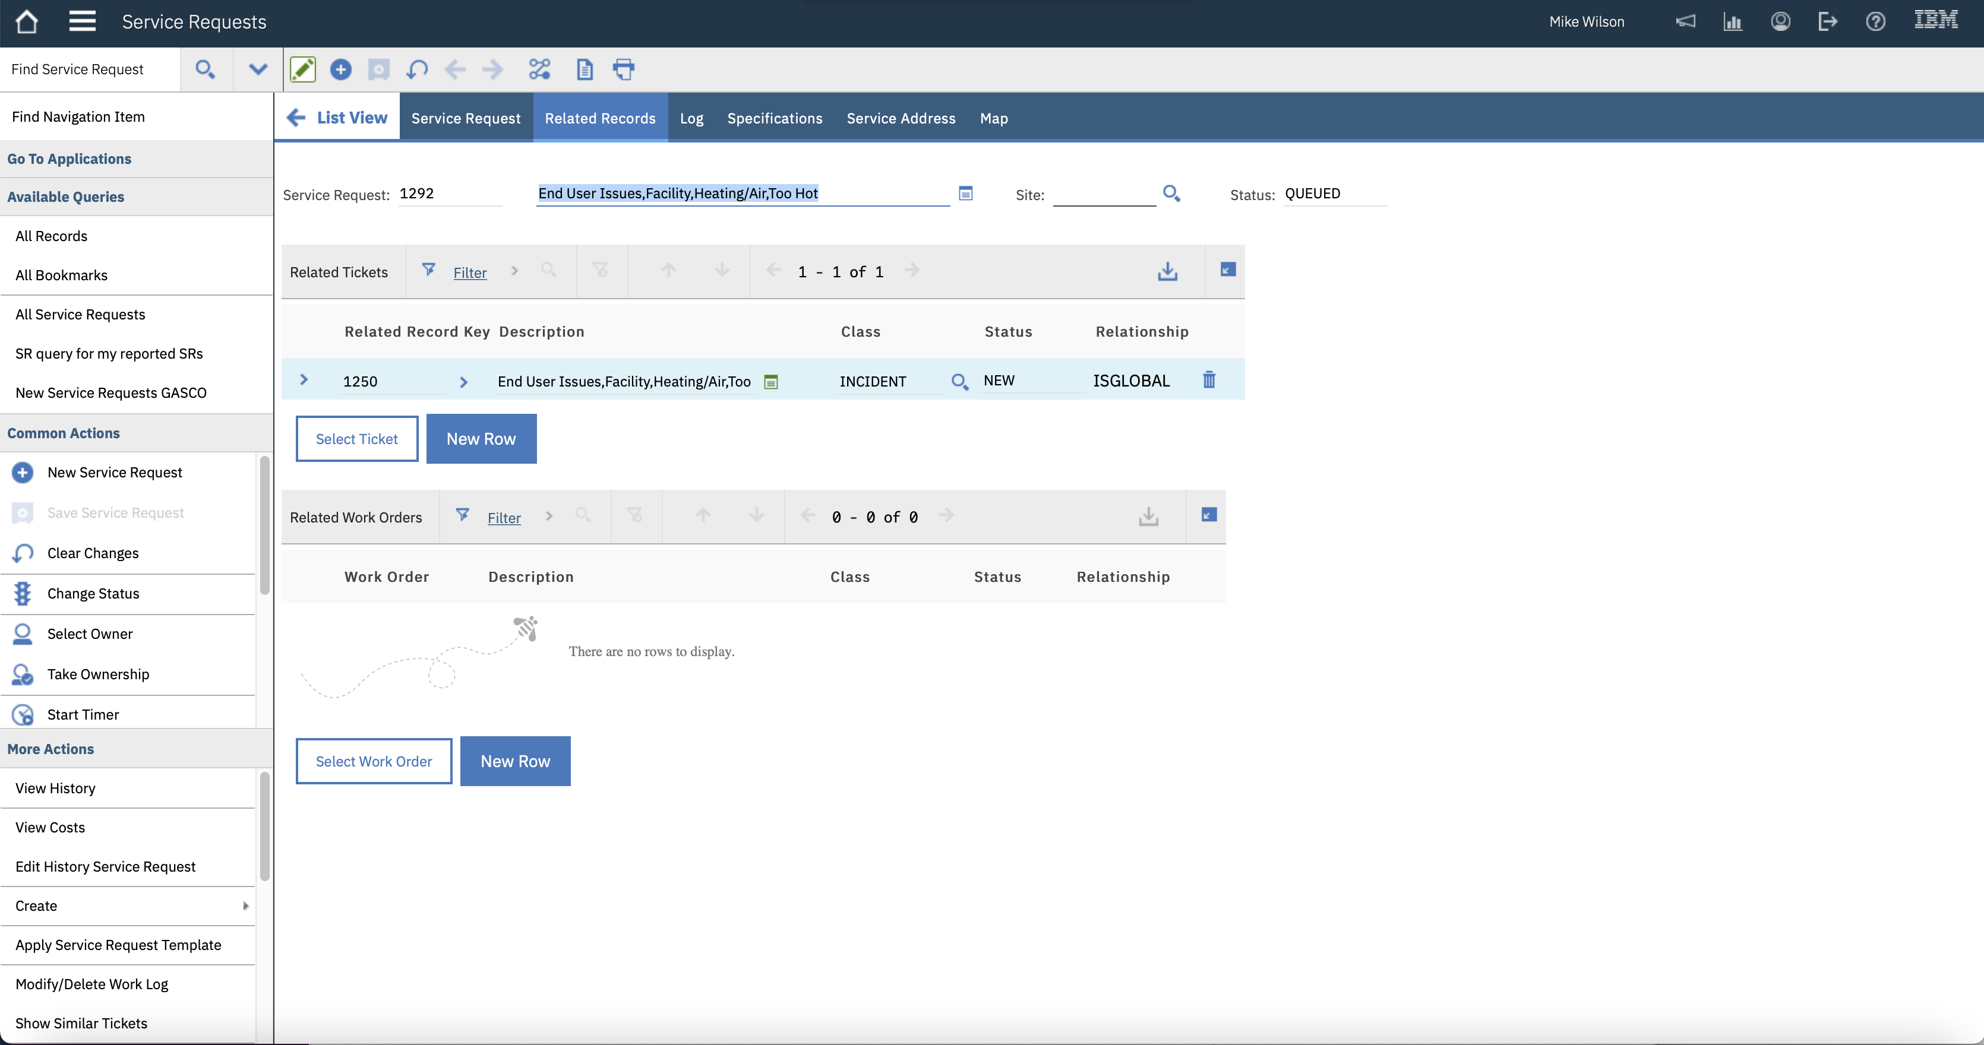The width and height of the screenshot is (1984, 1045).
Task: Click the Help question mark icon
Action: click(x=1875, y=21)
